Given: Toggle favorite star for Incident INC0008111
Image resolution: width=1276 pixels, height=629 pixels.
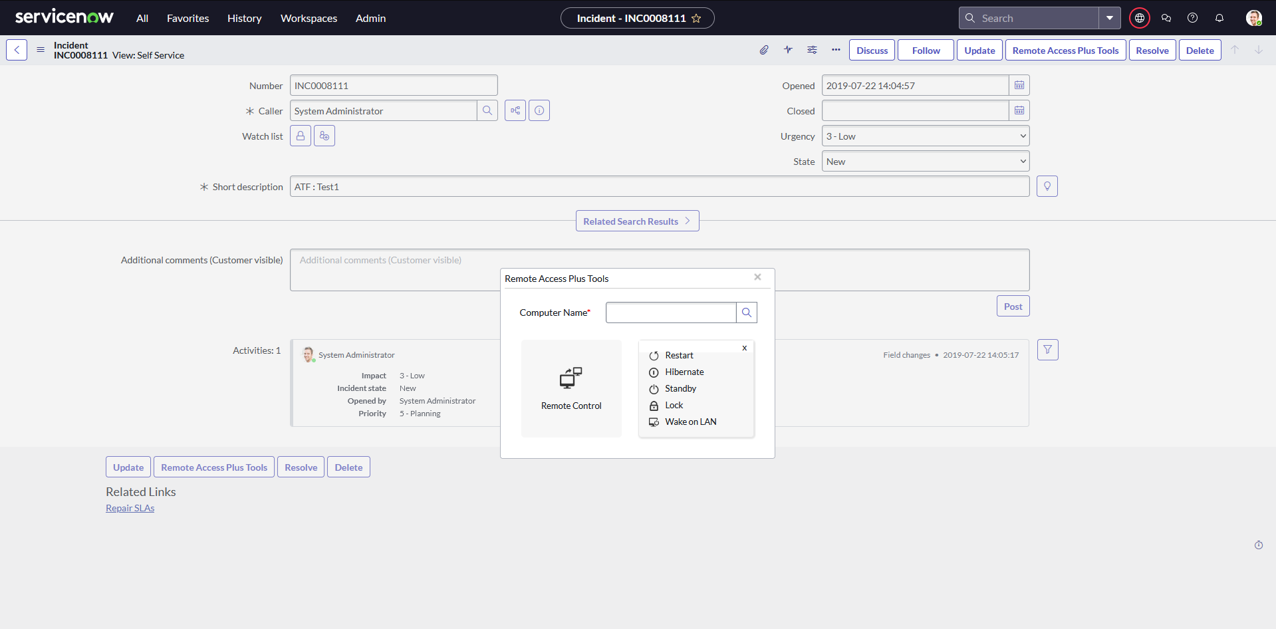Looking at the screenshot, I should click(696, 19).
